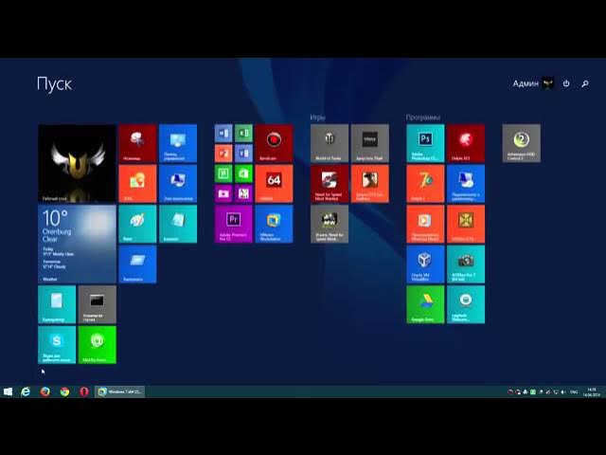Launch the small Word tile
This screenshot has height=455, width=606.
click(223, 133)
